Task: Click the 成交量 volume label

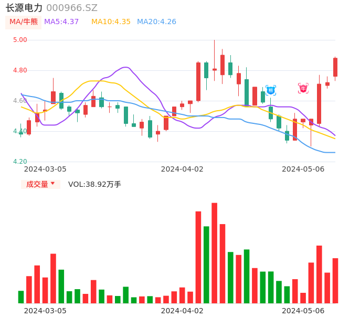Action: point(37,184)
